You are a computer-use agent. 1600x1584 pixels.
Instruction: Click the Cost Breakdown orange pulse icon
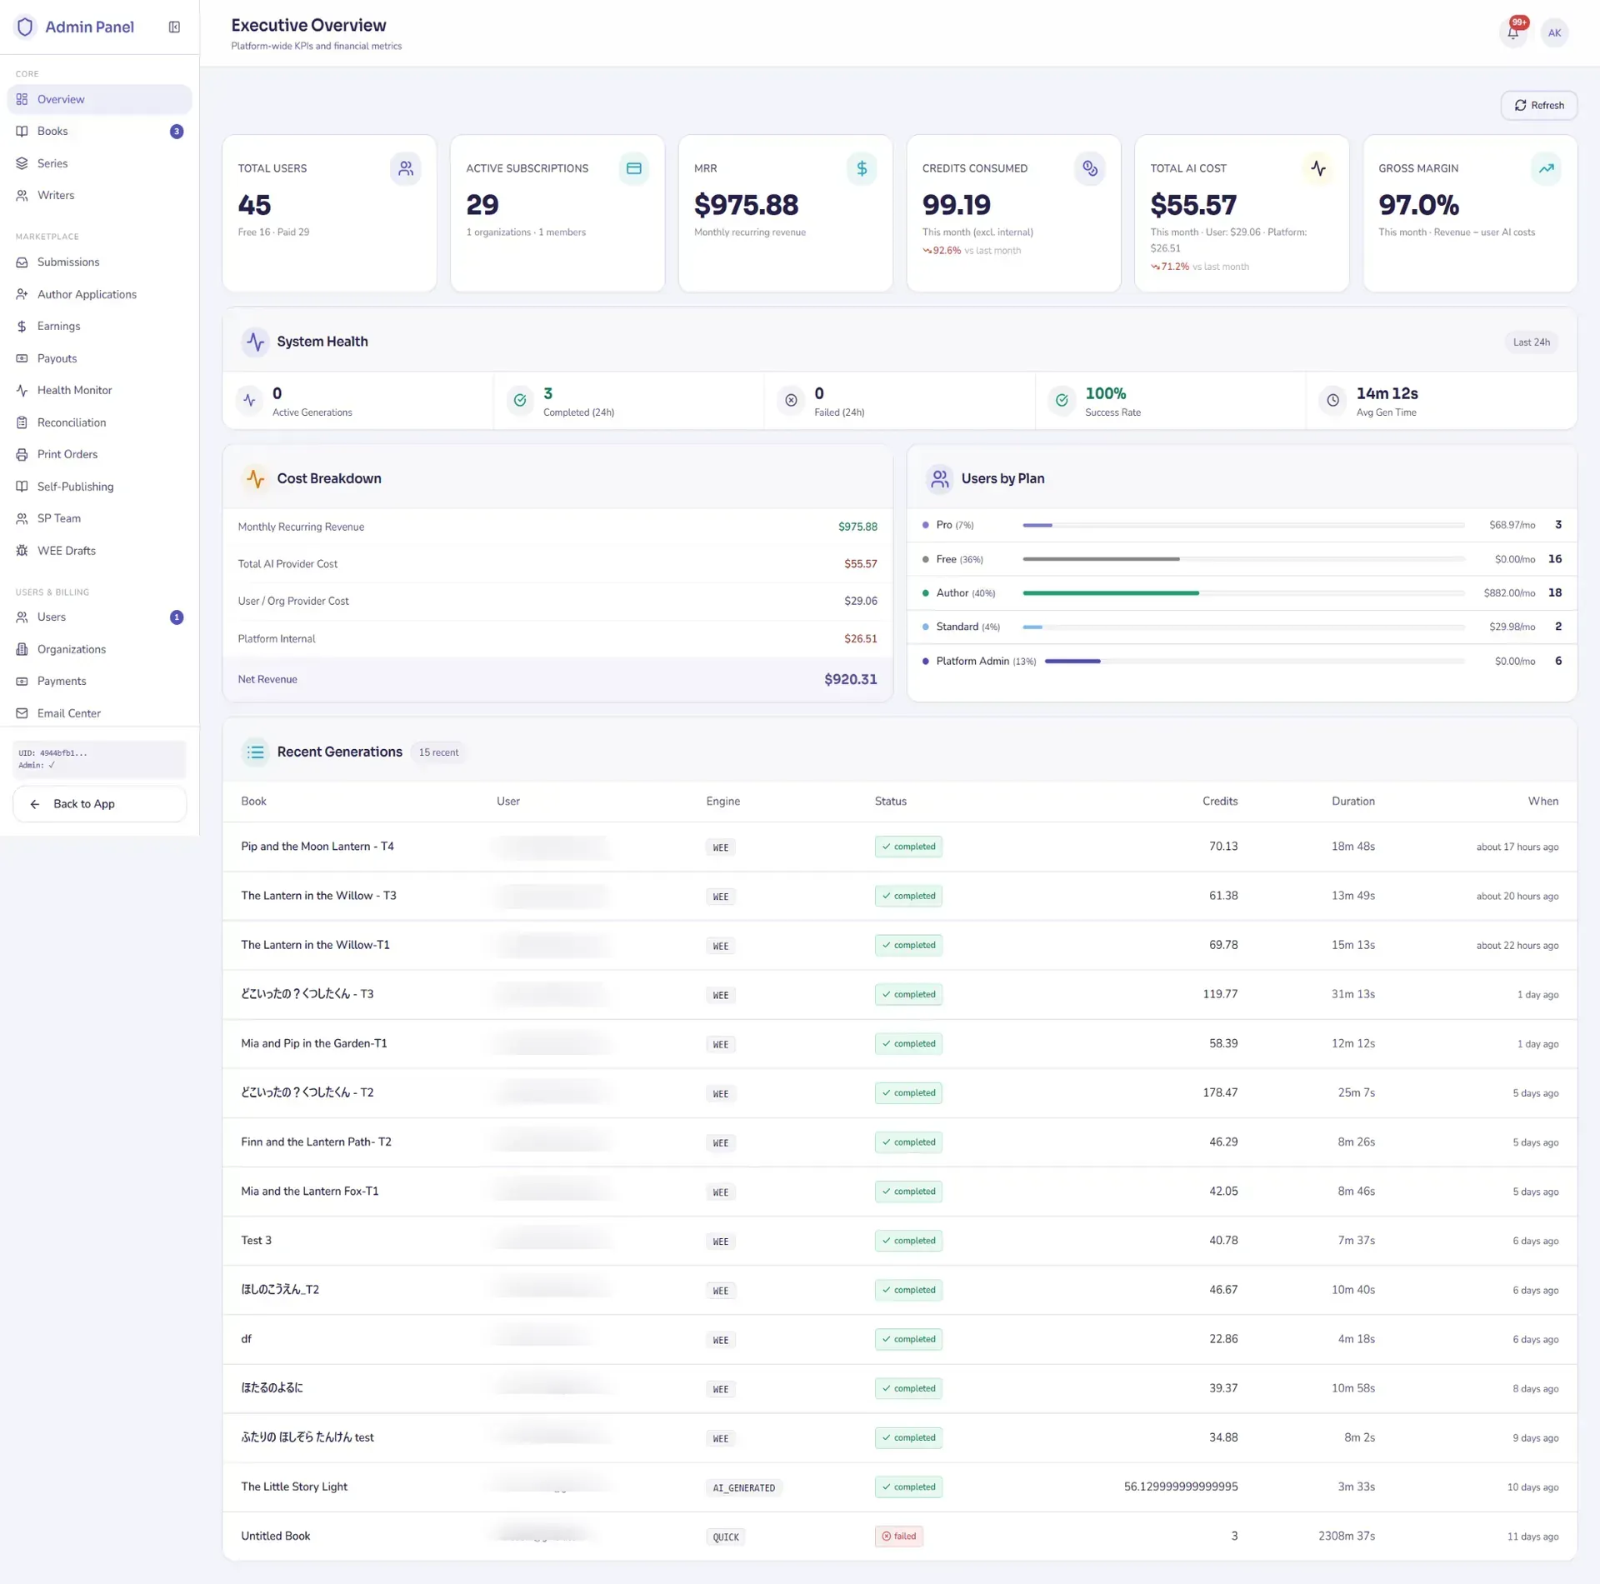tap(255, 478)
